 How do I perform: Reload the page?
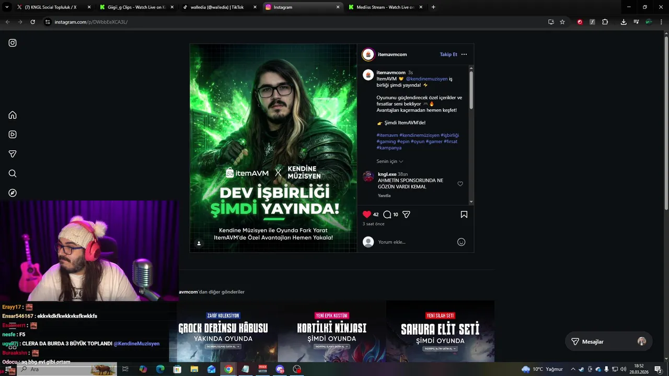coord(32,22)
